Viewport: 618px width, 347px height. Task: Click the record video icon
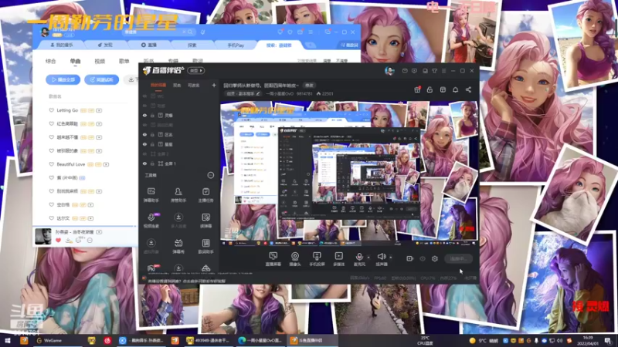[409, 258]
